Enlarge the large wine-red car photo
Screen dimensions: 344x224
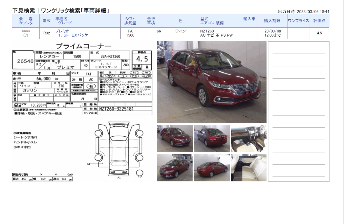click(x=212, y=82)
